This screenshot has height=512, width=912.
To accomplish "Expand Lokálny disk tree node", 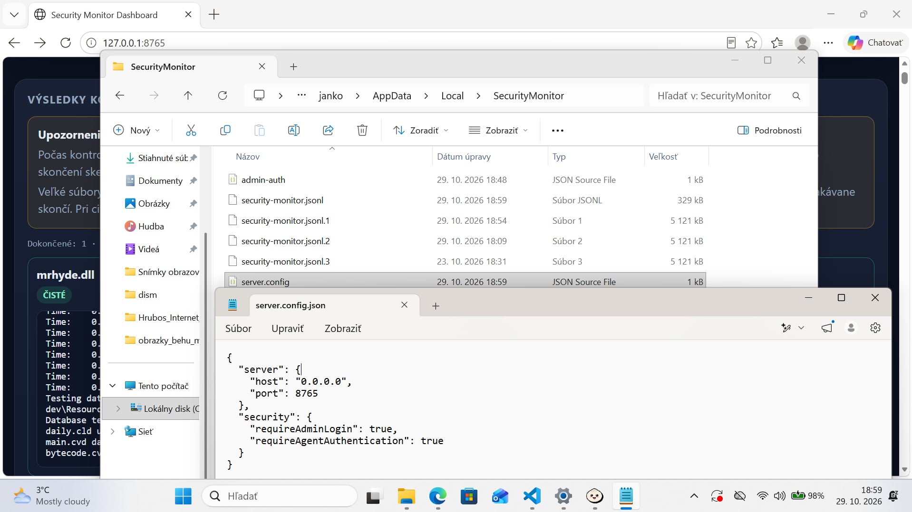I will point(118,408).
